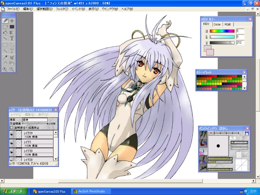Close the HSV カラー panel
Image resolution: width=260 pixels, height=195 pixels.
point(250,19)
